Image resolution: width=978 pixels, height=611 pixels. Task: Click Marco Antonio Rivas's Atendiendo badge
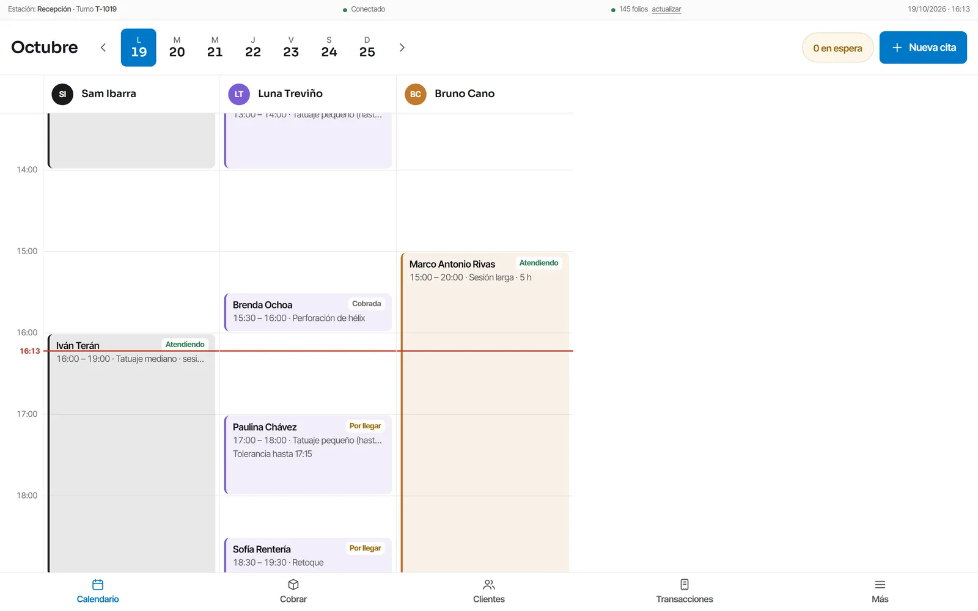click(539, 263)
